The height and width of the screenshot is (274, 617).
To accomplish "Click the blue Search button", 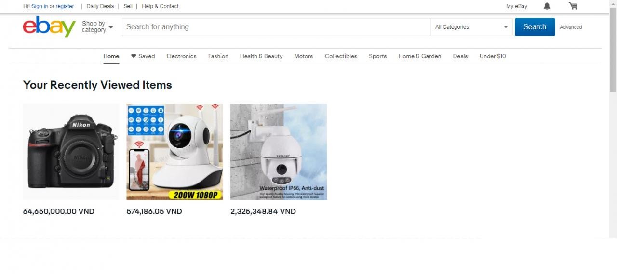I will pos(535,27).
